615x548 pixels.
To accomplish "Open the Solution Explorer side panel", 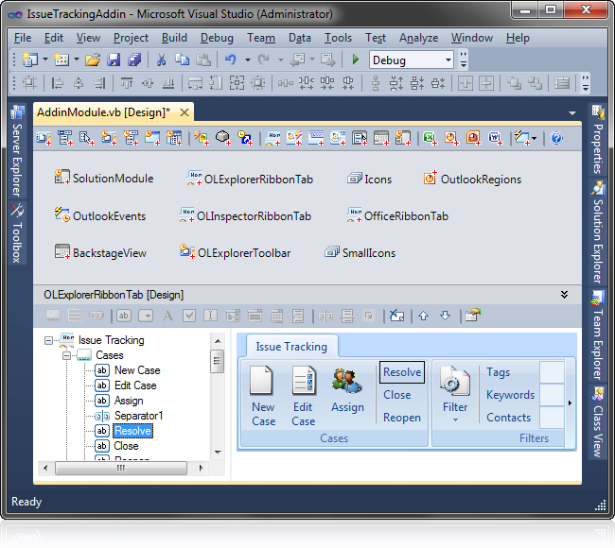I will tap(597, 232).
